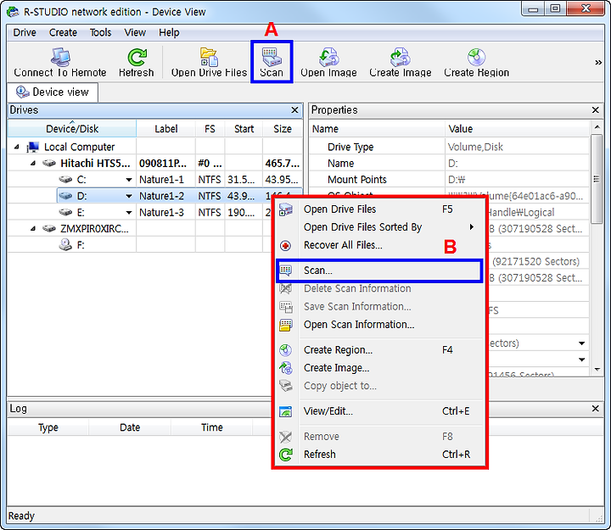Click the Open Scan Information menu icon

coord(286,325)
